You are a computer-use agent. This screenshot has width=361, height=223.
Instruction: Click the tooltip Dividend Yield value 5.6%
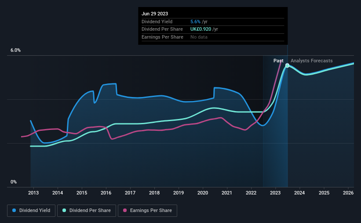click(x=196, y=22)
